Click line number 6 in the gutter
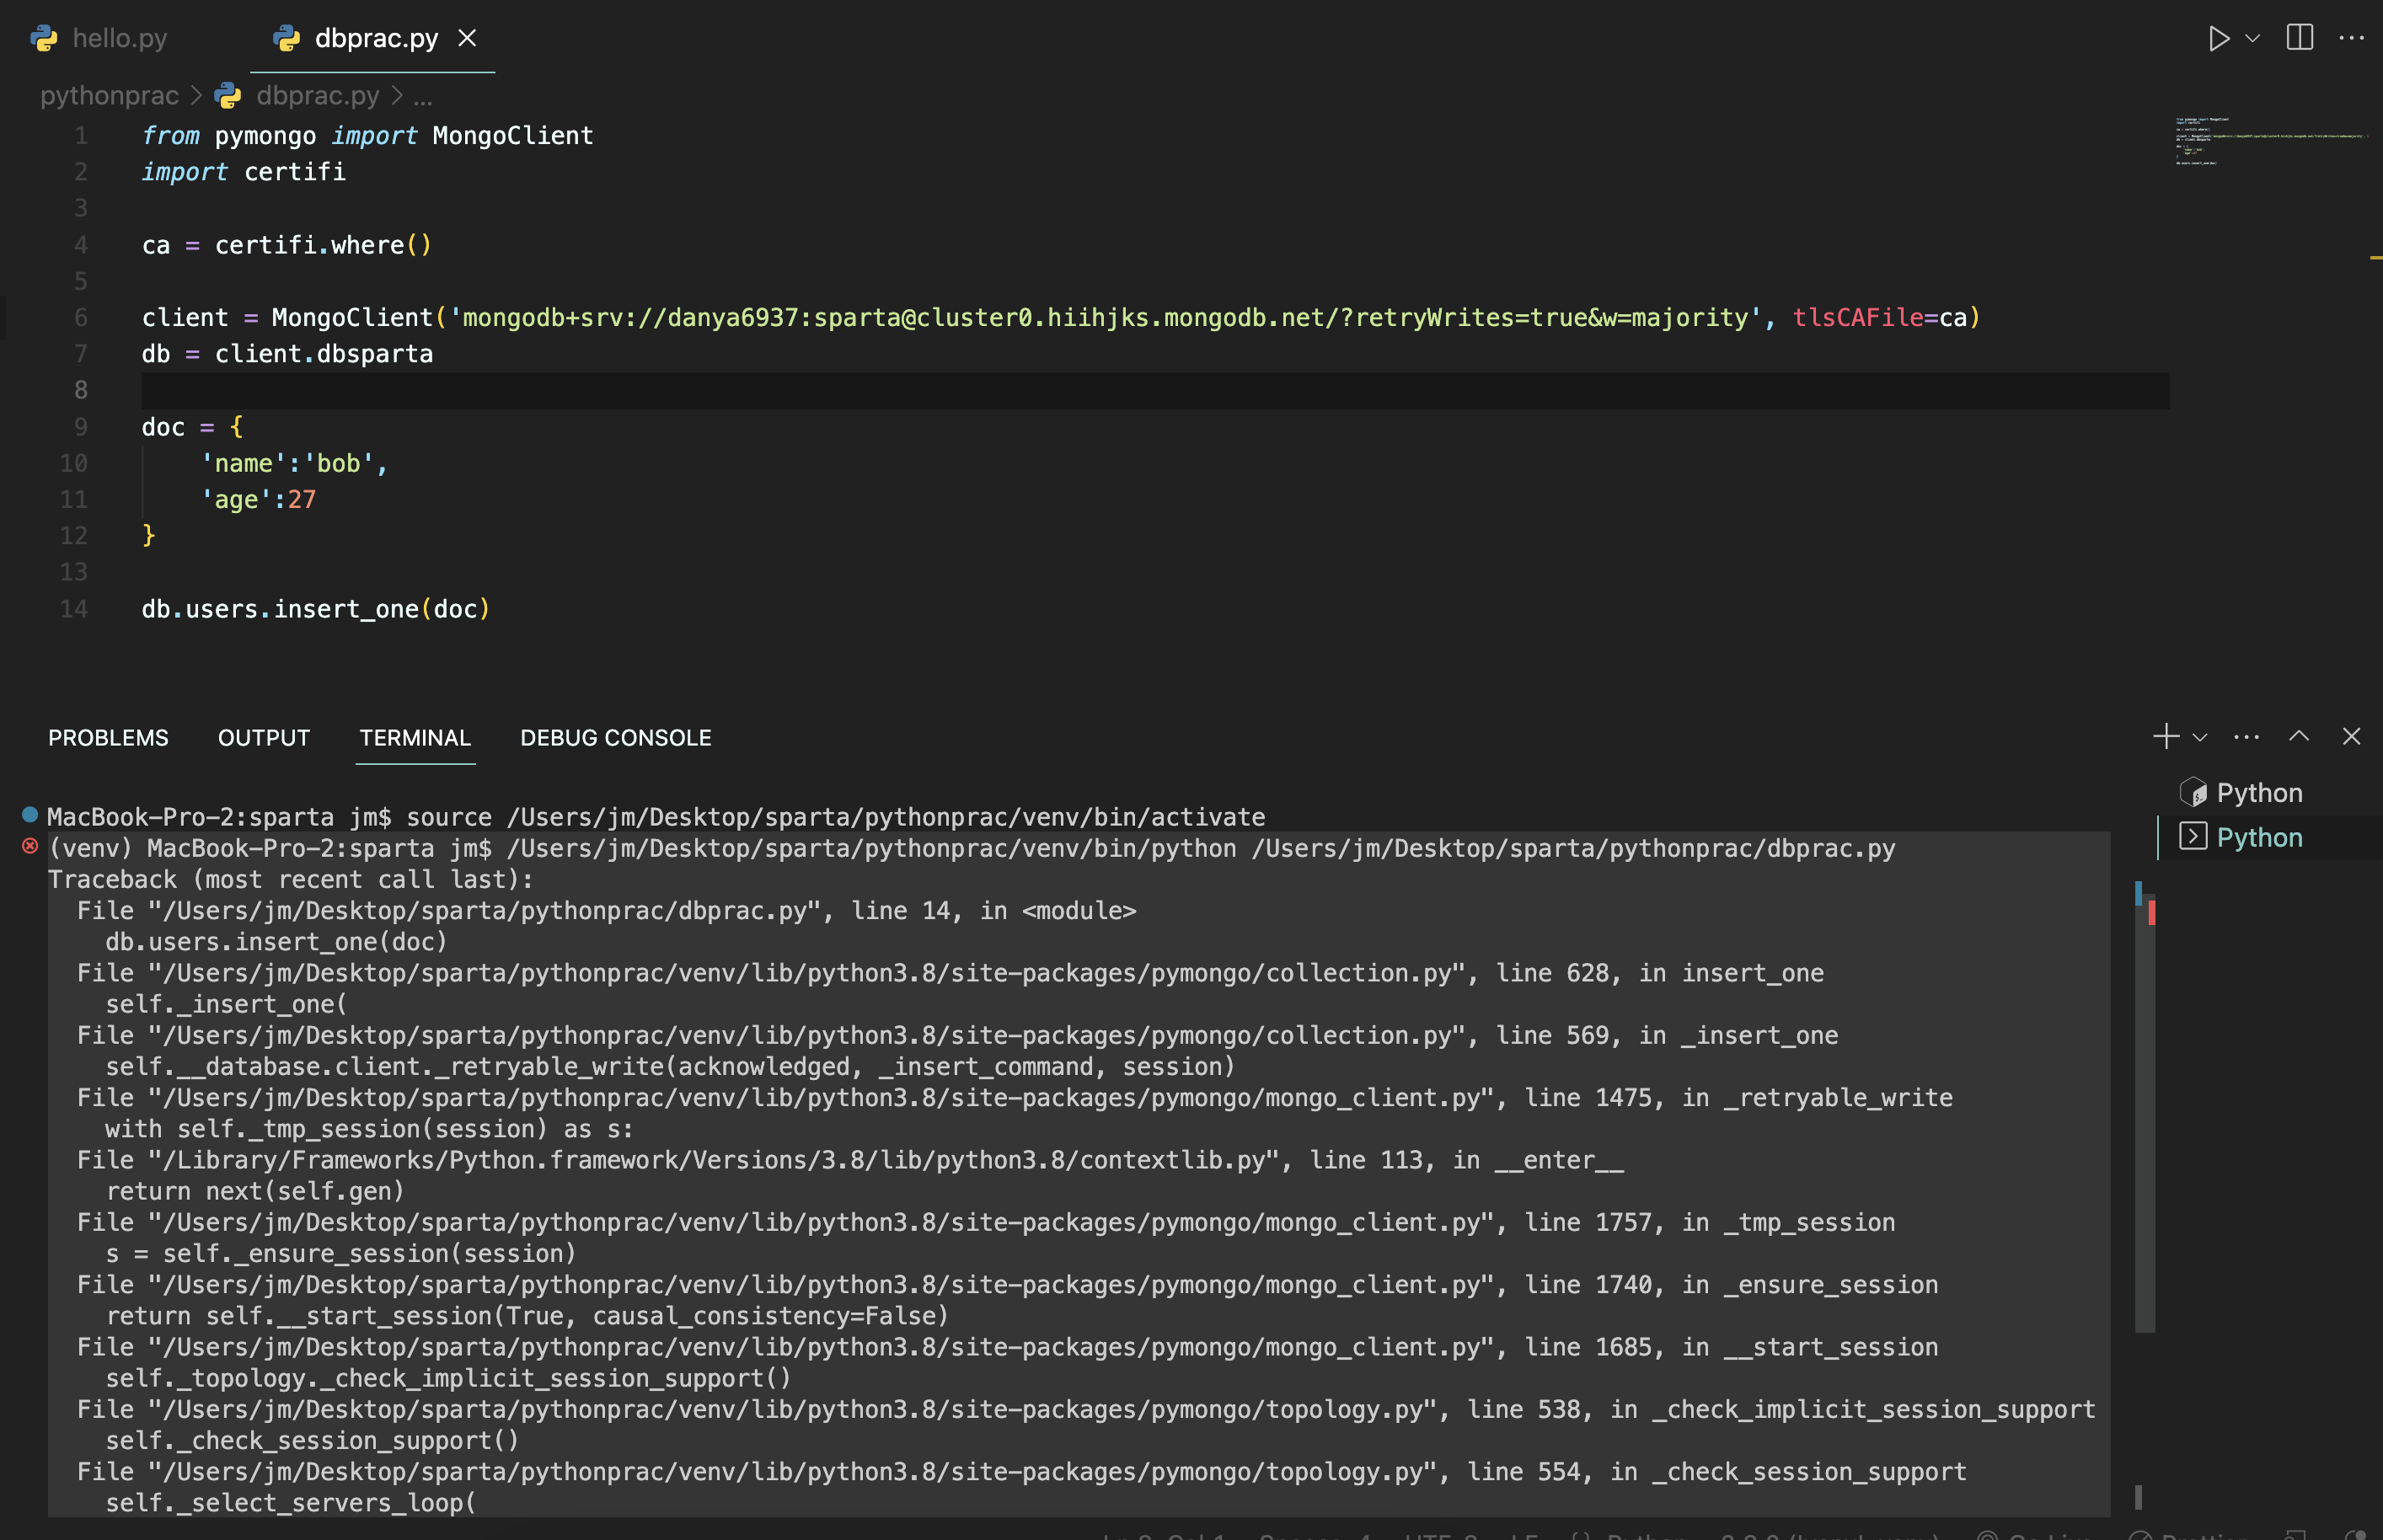This screenshot has width=2383, height=1540. [81, 318]
